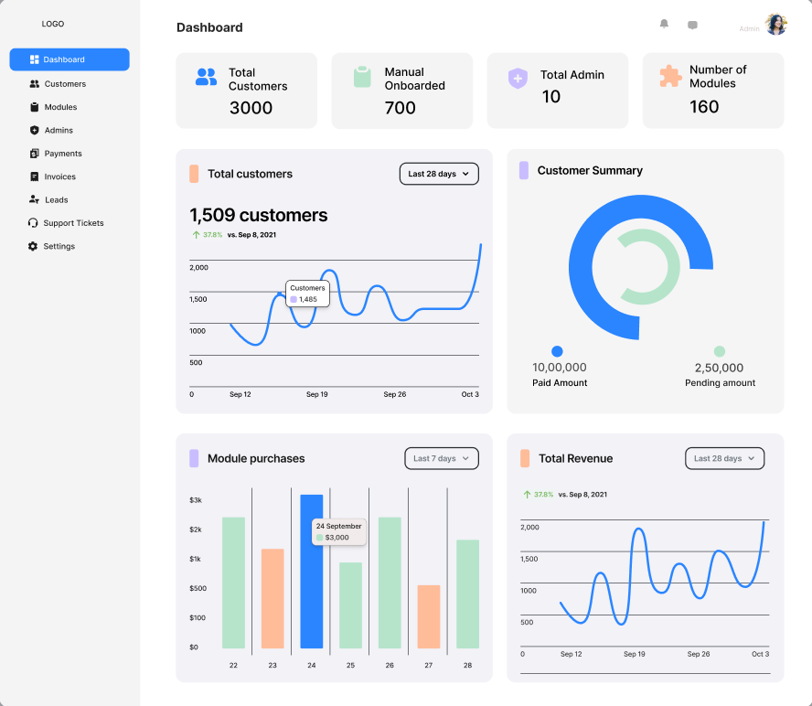This screenshot has width=812, height=706.
Task: Click the blue bar for day 24
Action: (312, 585)
